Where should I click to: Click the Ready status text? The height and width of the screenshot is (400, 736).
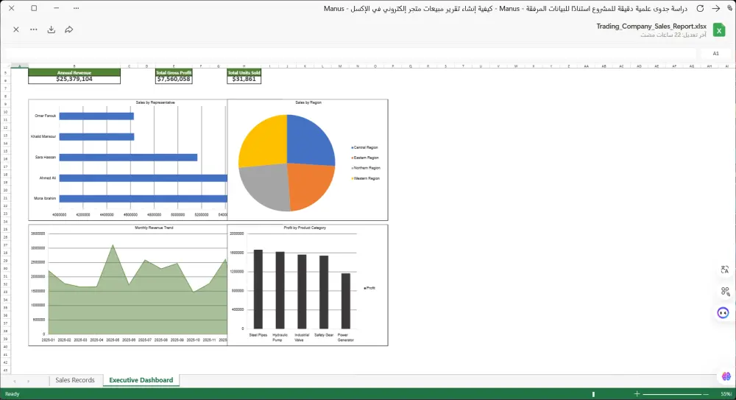pyautogui.click(x=13, y=394)
